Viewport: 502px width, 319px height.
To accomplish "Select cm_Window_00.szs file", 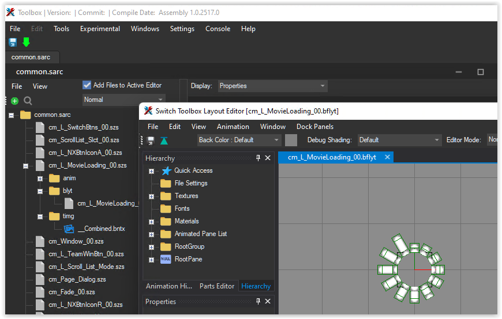I will [x=70, y=241].
